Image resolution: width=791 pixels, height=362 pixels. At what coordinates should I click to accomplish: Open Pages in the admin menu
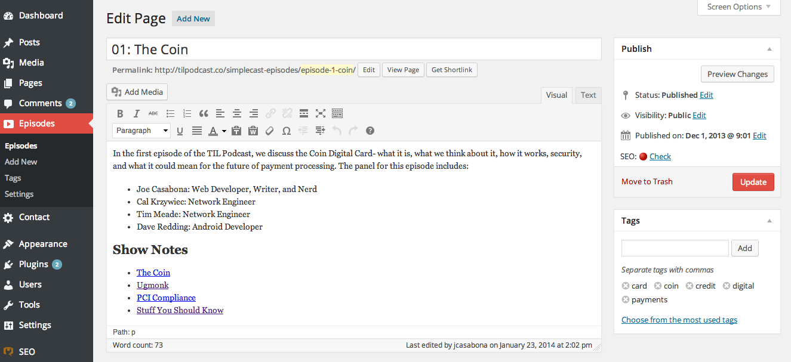(x=47, y=83)
